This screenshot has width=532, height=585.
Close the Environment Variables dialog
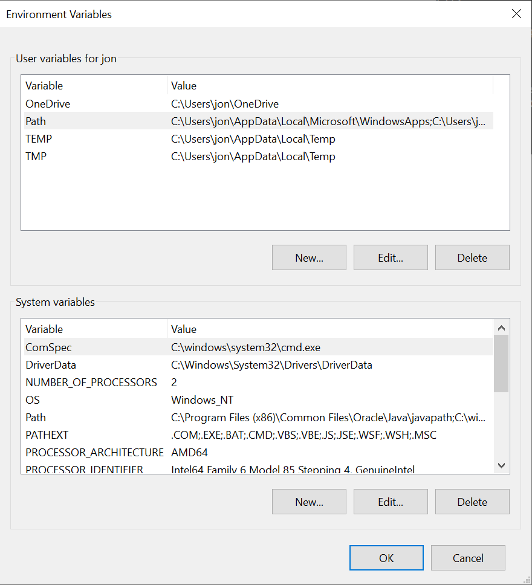516,14
